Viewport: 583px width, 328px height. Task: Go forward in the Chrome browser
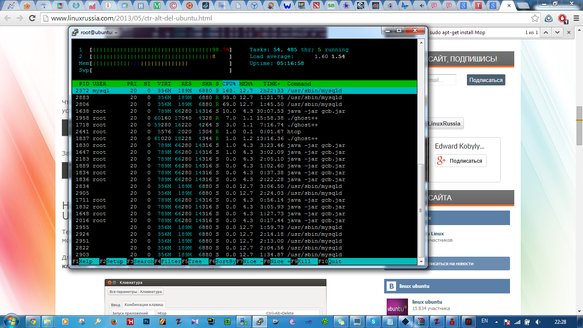click(x=20, y=18)
